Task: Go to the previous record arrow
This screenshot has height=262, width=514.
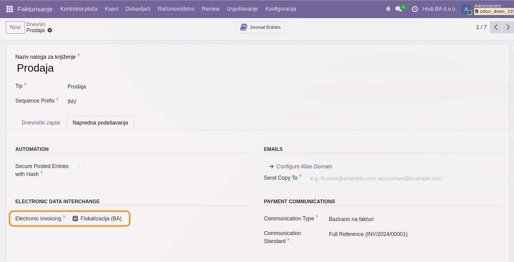Action: point(496,27)
